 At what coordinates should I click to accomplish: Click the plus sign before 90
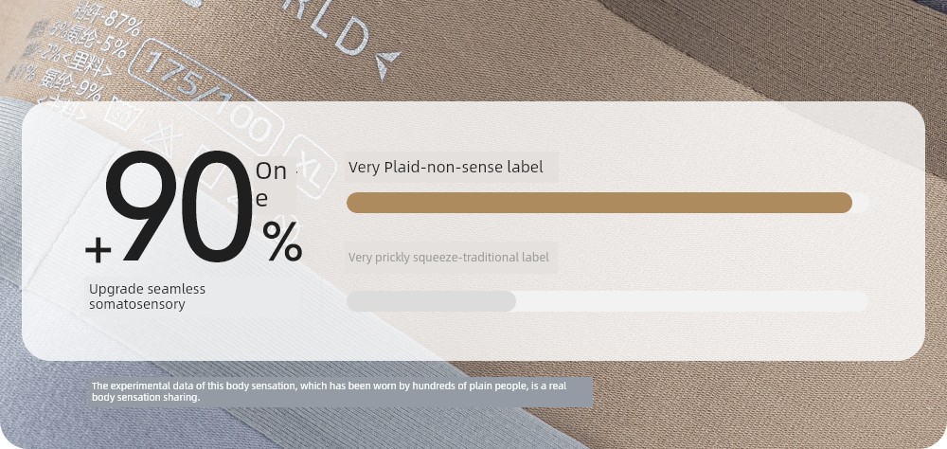[x=98, y=249]
